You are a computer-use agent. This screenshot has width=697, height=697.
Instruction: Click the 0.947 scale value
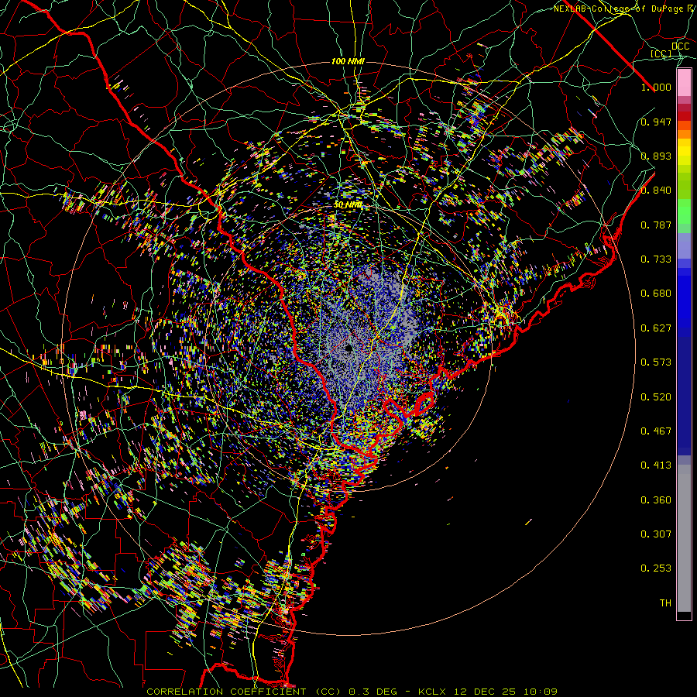point(656,122)
